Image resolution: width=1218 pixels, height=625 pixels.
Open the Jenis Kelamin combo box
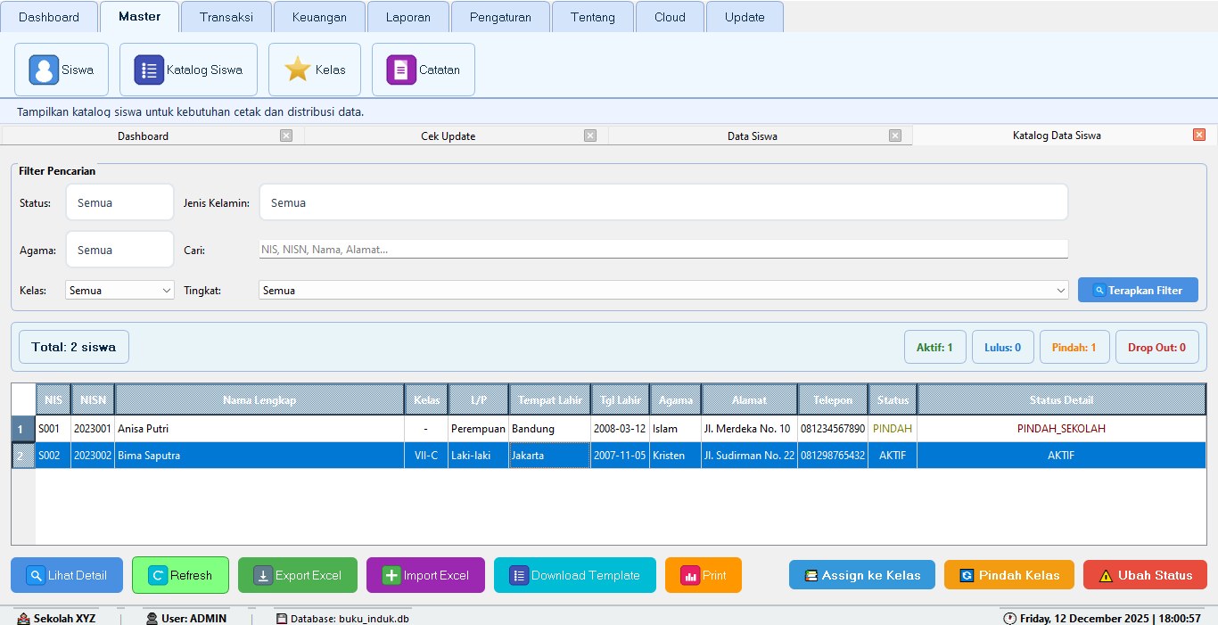(x=662, y=203)
